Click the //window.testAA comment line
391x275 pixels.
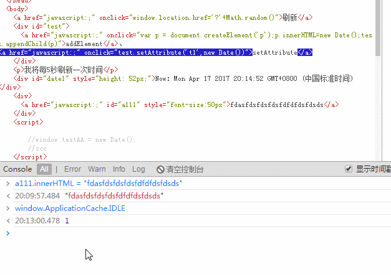click(82, 139)
